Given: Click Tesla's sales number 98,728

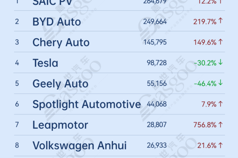Looking at the screenshot, I should (x=156, y=63).
